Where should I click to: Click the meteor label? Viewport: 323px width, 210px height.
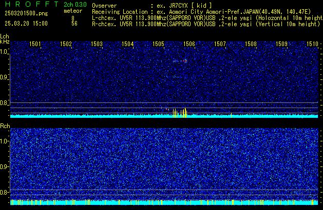[73, 11]
